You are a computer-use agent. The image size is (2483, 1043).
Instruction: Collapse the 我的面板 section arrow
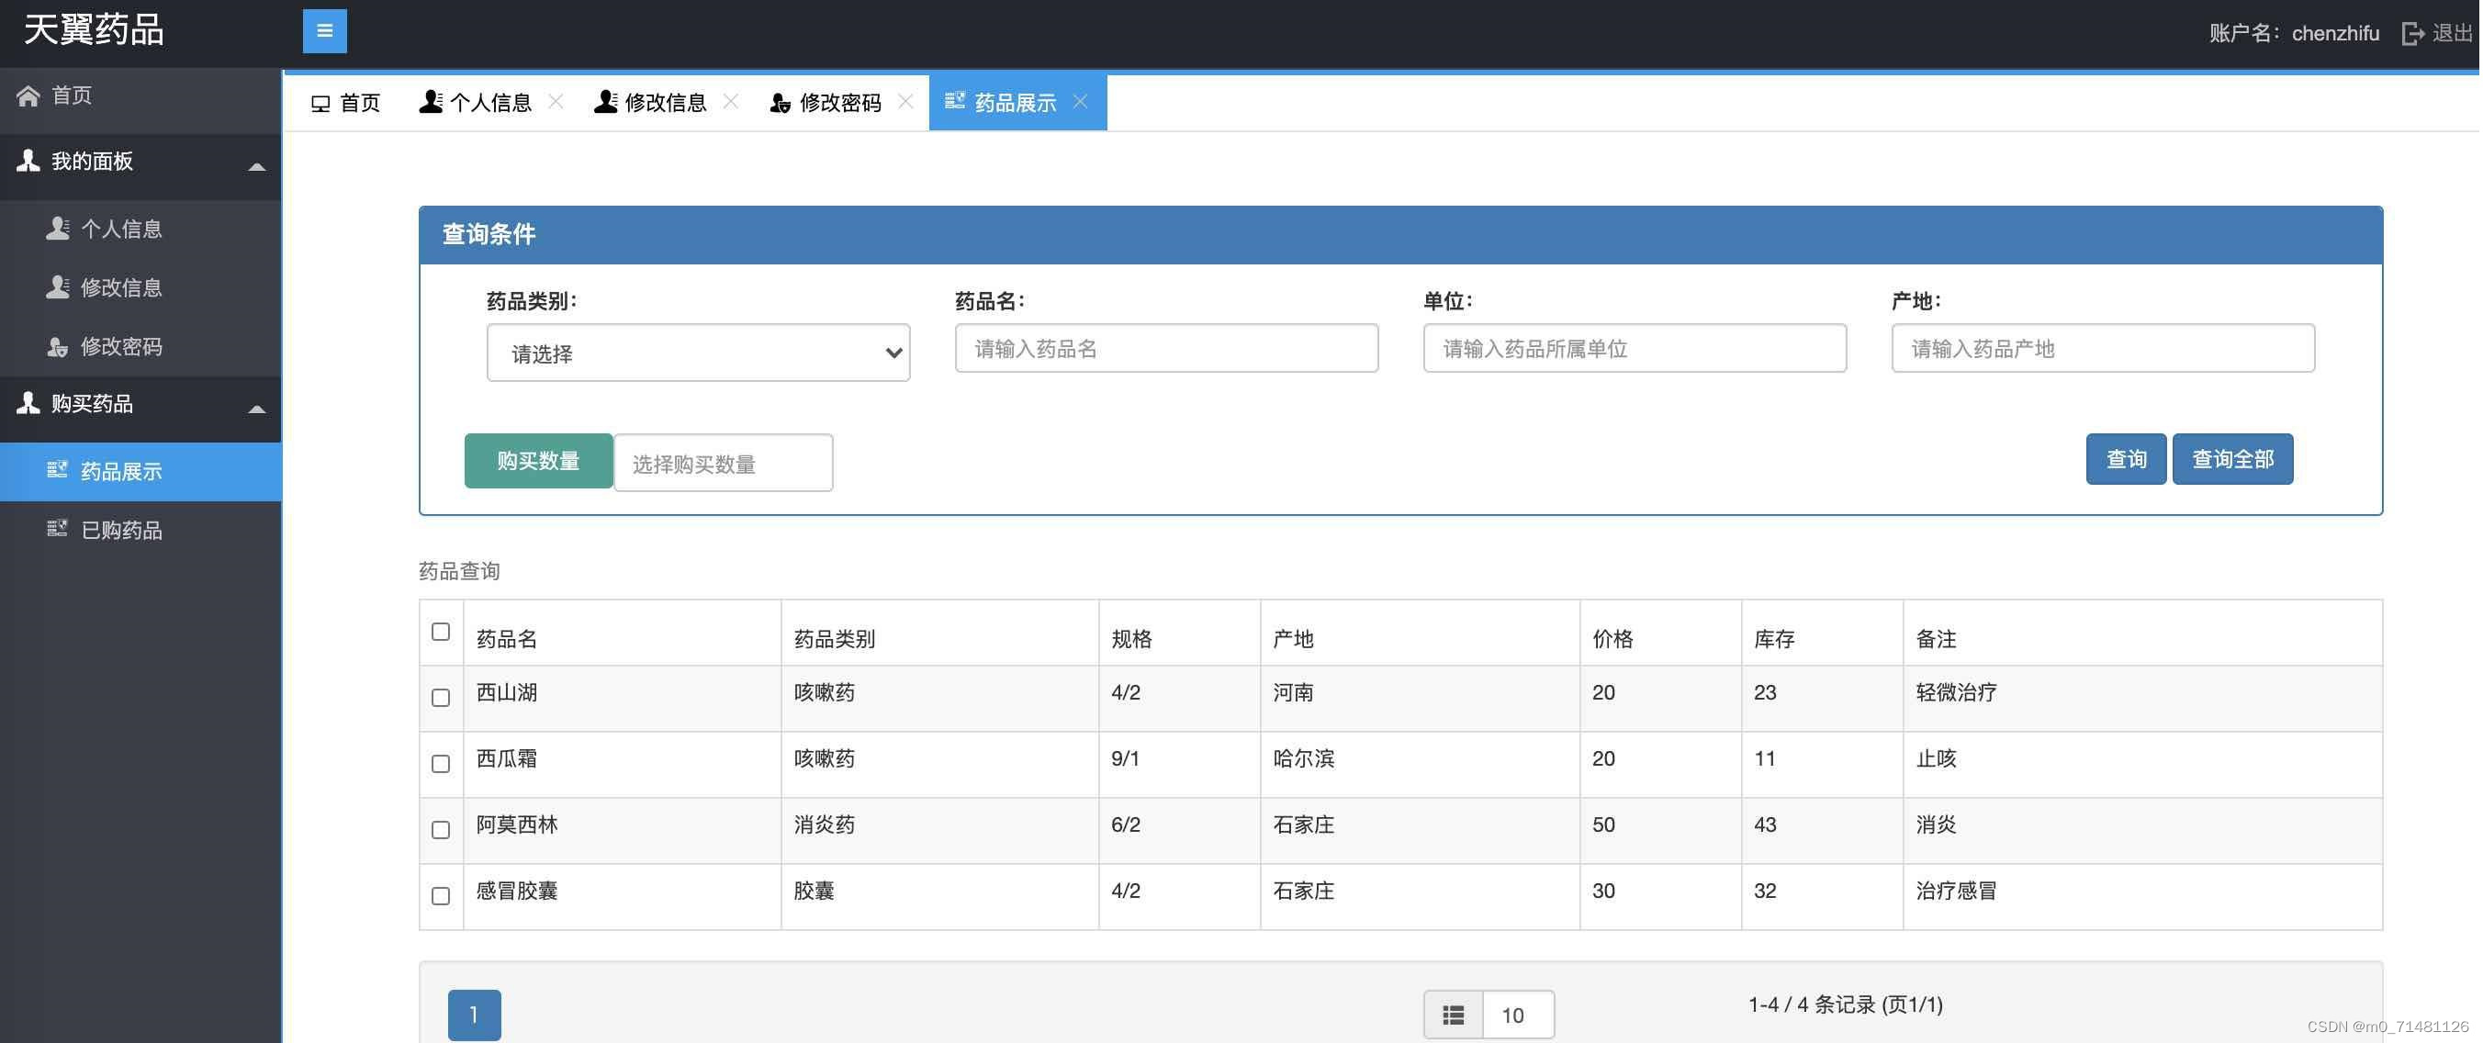click(x=256, y=166)
